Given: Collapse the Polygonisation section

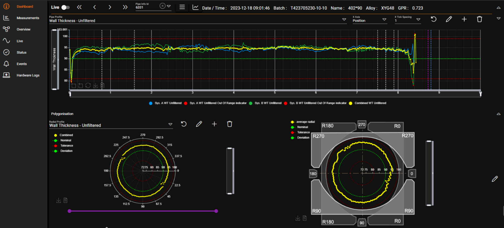Looking at the screenshot, I should pyautogui.click(x=498, y=114).
